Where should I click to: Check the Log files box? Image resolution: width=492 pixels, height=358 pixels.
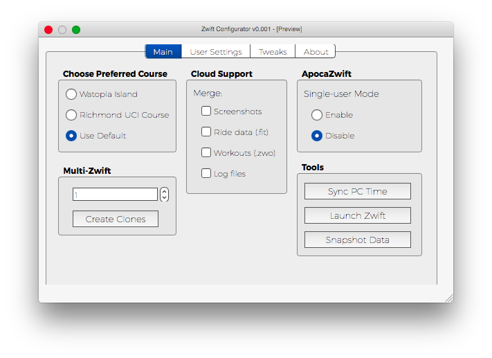click(x=206, y=173)
